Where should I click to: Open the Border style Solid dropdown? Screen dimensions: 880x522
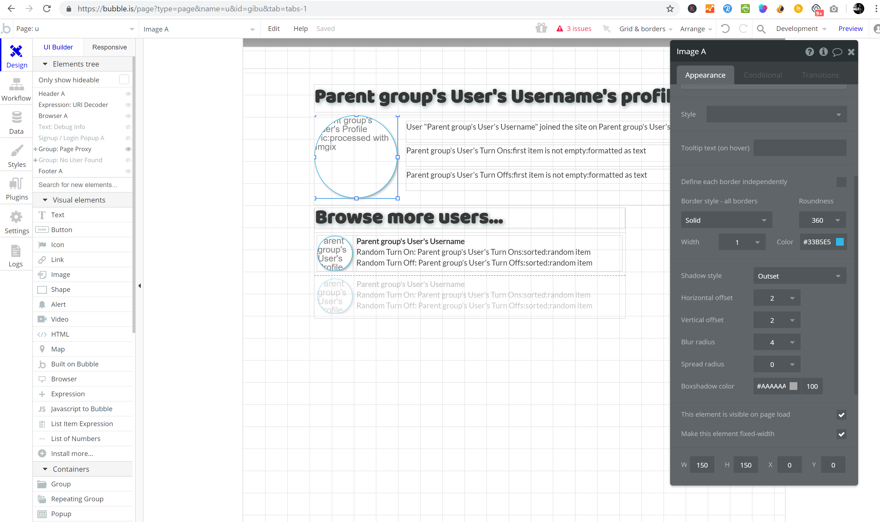click(726, 220)
